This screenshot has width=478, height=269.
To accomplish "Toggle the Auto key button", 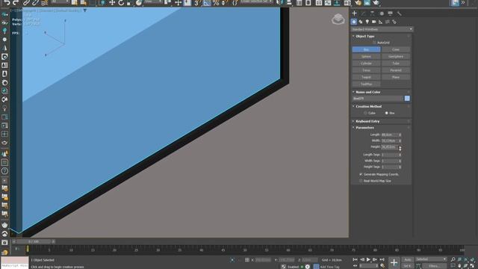I will click(408, 259).
